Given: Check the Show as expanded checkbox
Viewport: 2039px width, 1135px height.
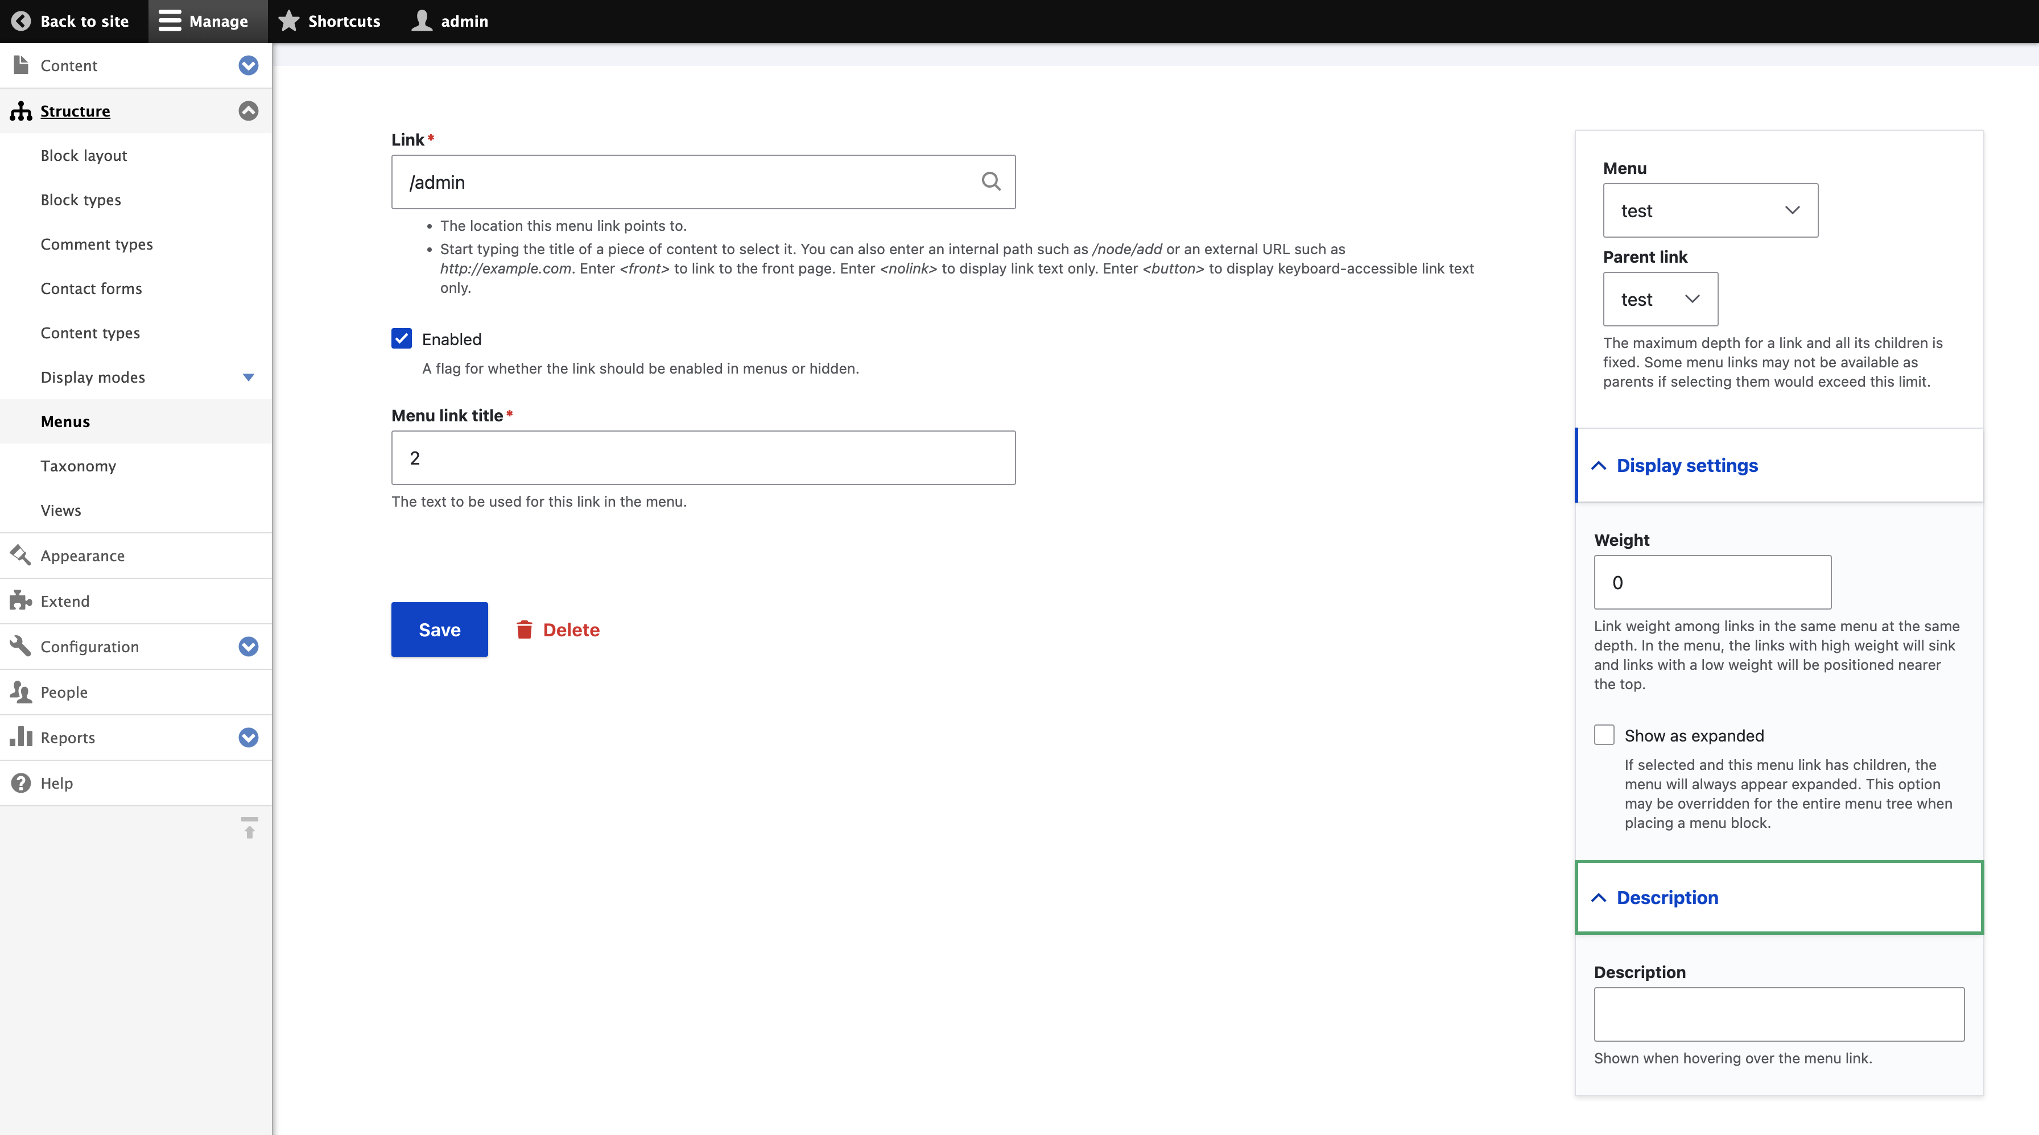Looking at the screenshot, I should click(x=1604, y=735).
